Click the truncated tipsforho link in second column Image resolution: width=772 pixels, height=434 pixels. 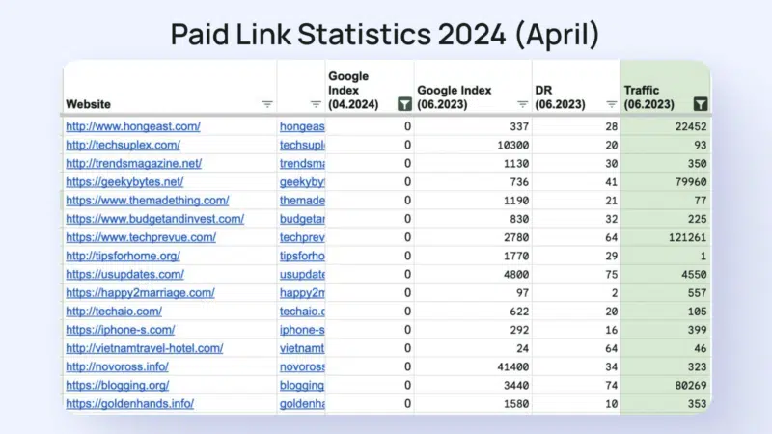[302, 256]
